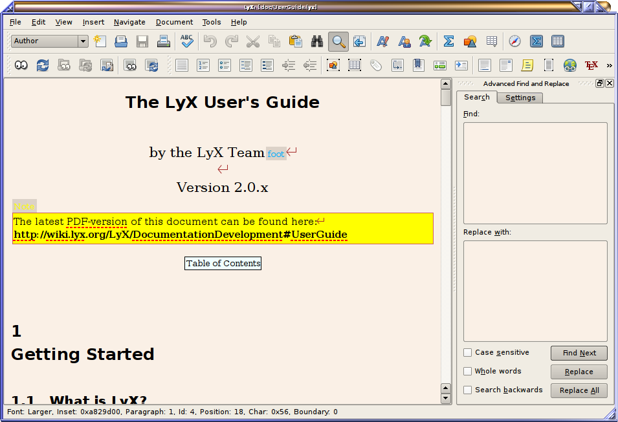Insert hyperlink with the globe icon
The height and width of the screenshot is (422, 618).
[x=570, y=65]
